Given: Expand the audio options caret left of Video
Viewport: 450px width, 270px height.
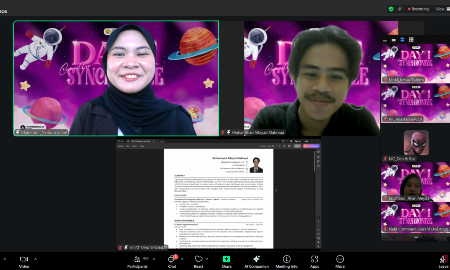Looking at the screenshot, I should coord(4,259).
